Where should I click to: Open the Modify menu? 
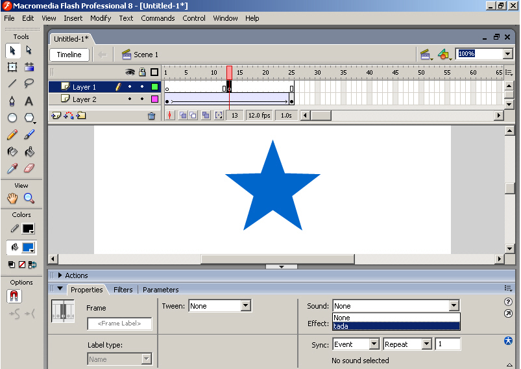click(x=101, y=18)
